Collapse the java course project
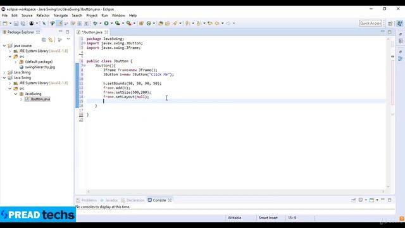Screen dimensions: 405x228 pos(4,46)
